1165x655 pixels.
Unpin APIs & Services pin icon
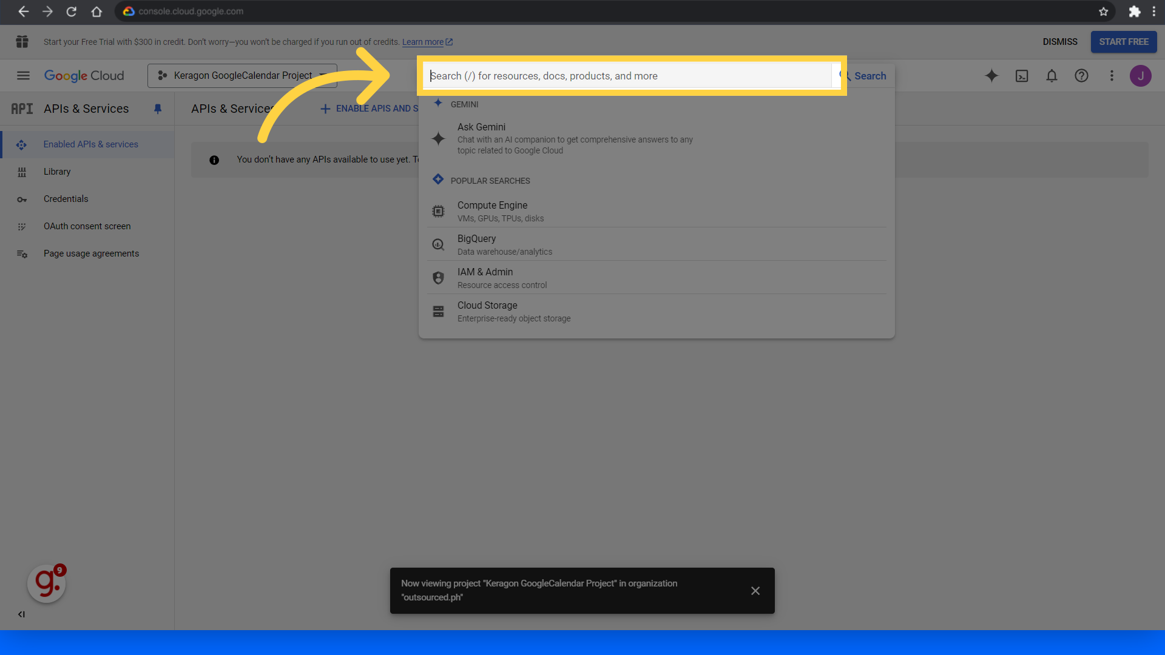pyautogui.click(x=158, y=109)
